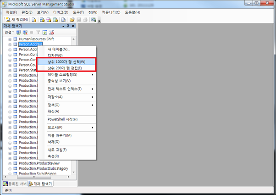
Task: Select Production.ProductSubcategory table row
Action: coord(44,168)
